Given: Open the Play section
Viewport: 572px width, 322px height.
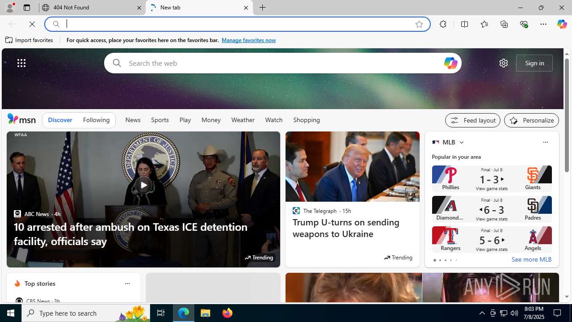Looking at the screenshot, I should [185, 120].
